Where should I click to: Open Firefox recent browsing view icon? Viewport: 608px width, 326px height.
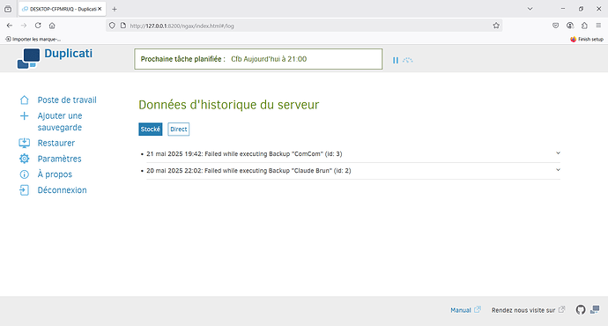coord(8,9)
